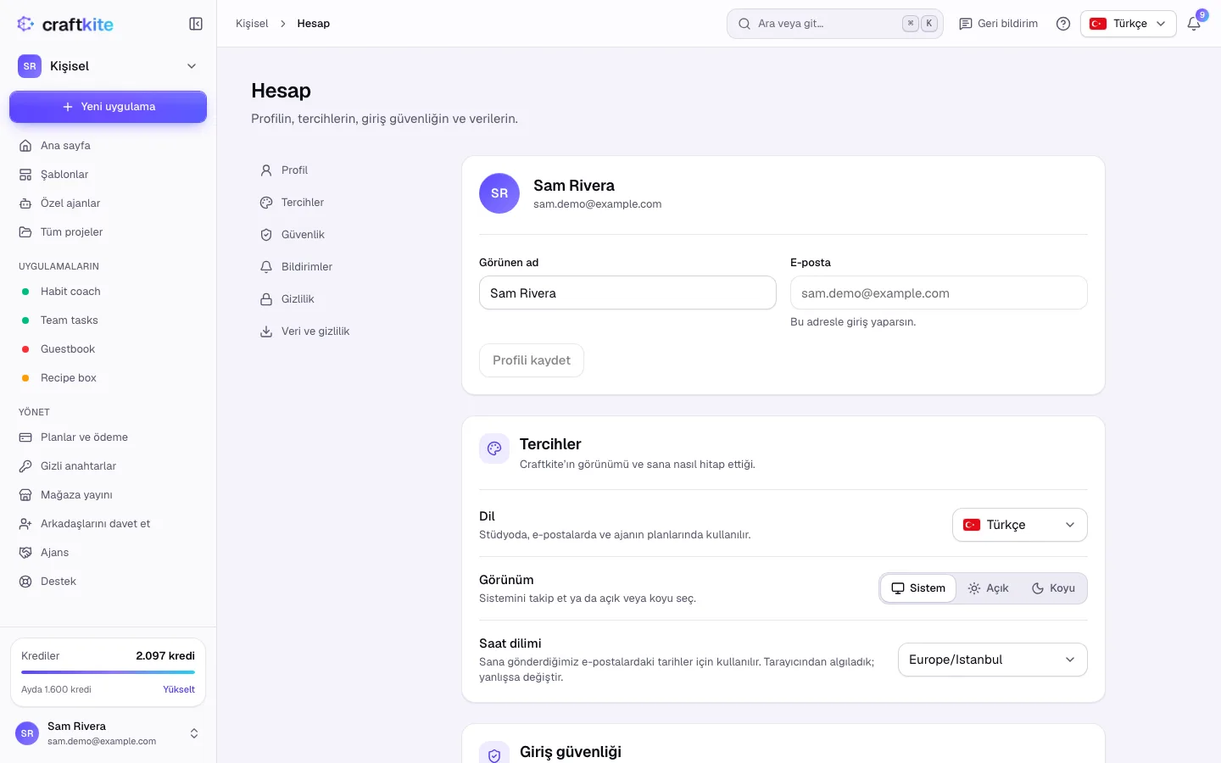Click the Şablonlar templates icon
This screenshot has height=763, width=1221.
[x=25, y=175]
